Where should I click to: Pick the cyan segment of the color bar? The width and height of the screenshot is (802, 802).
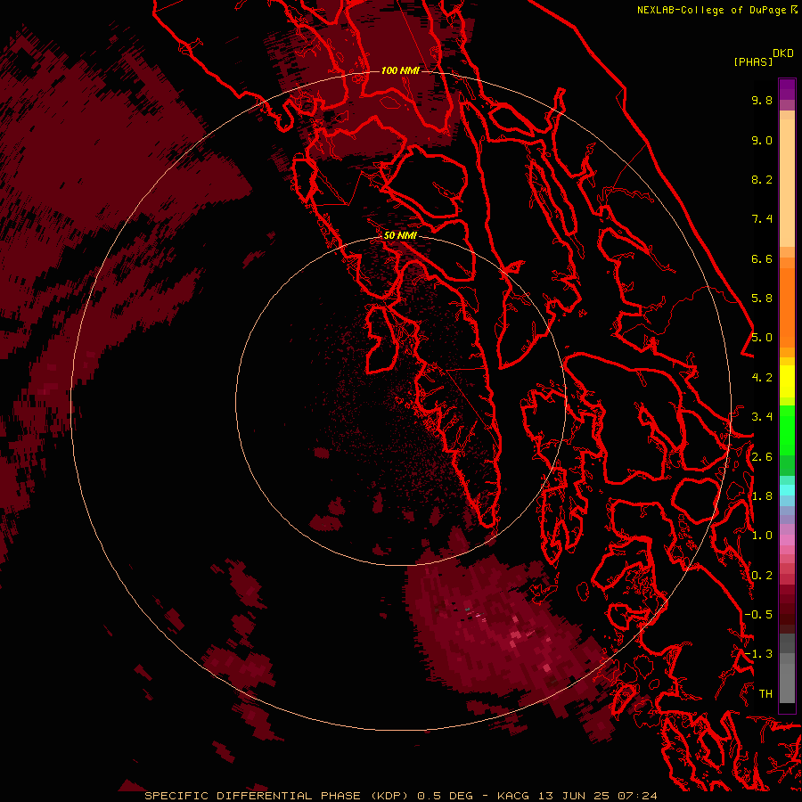click(x=787, y=490)
